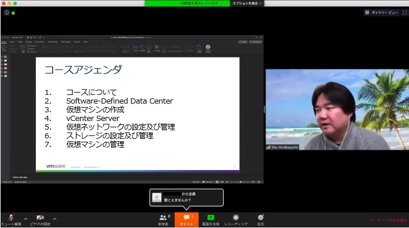Select slide 6 thumbnail in slide panel

click(5, 76)
